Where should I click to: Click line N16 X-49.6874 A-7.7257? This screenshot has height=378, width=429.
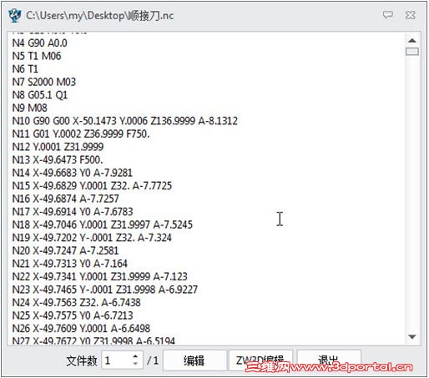tap(66, 199)
